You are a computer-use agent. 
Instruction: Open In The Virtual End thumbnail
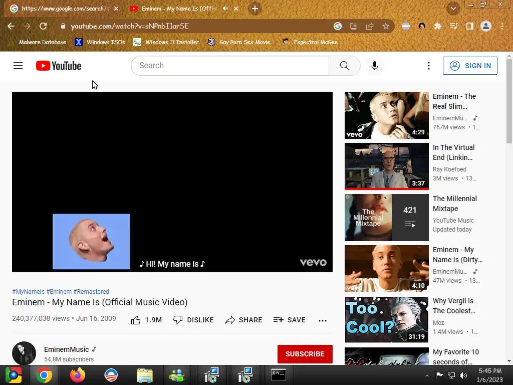click(386, 166)
